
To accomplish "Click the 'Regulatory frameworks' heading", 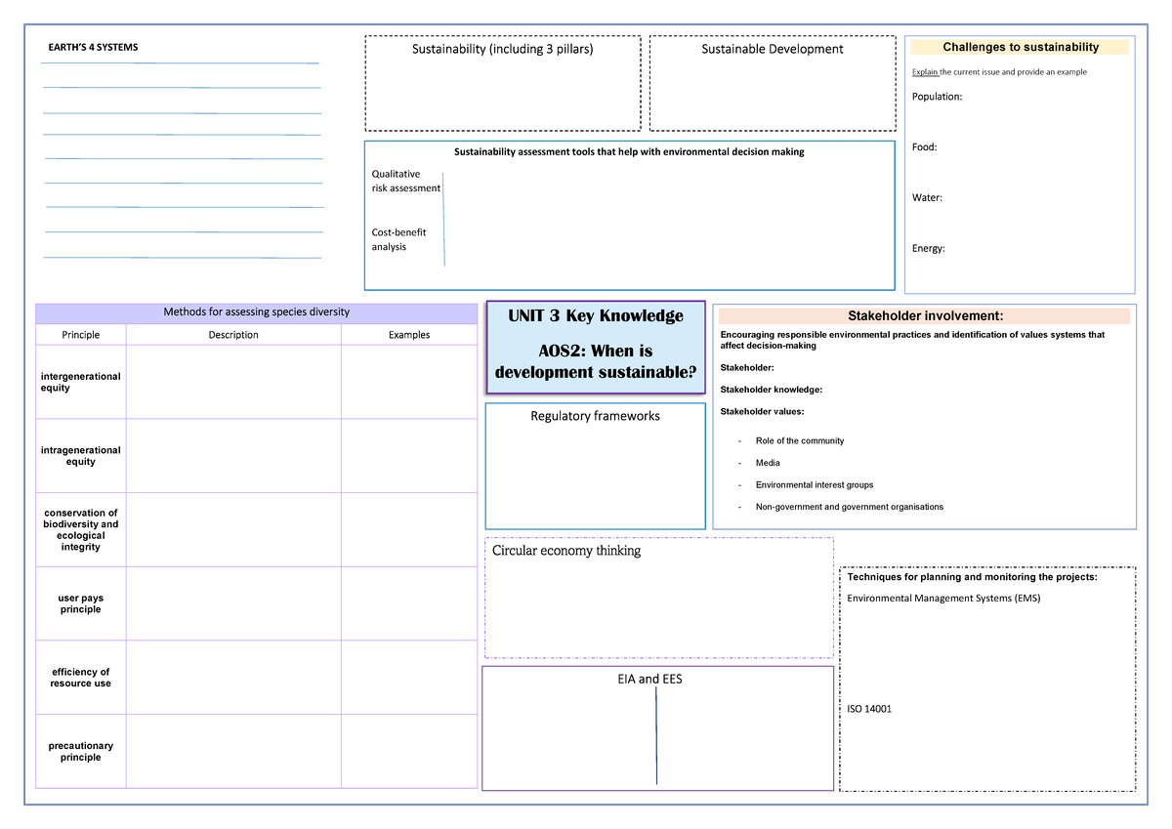I will point(595,416).
